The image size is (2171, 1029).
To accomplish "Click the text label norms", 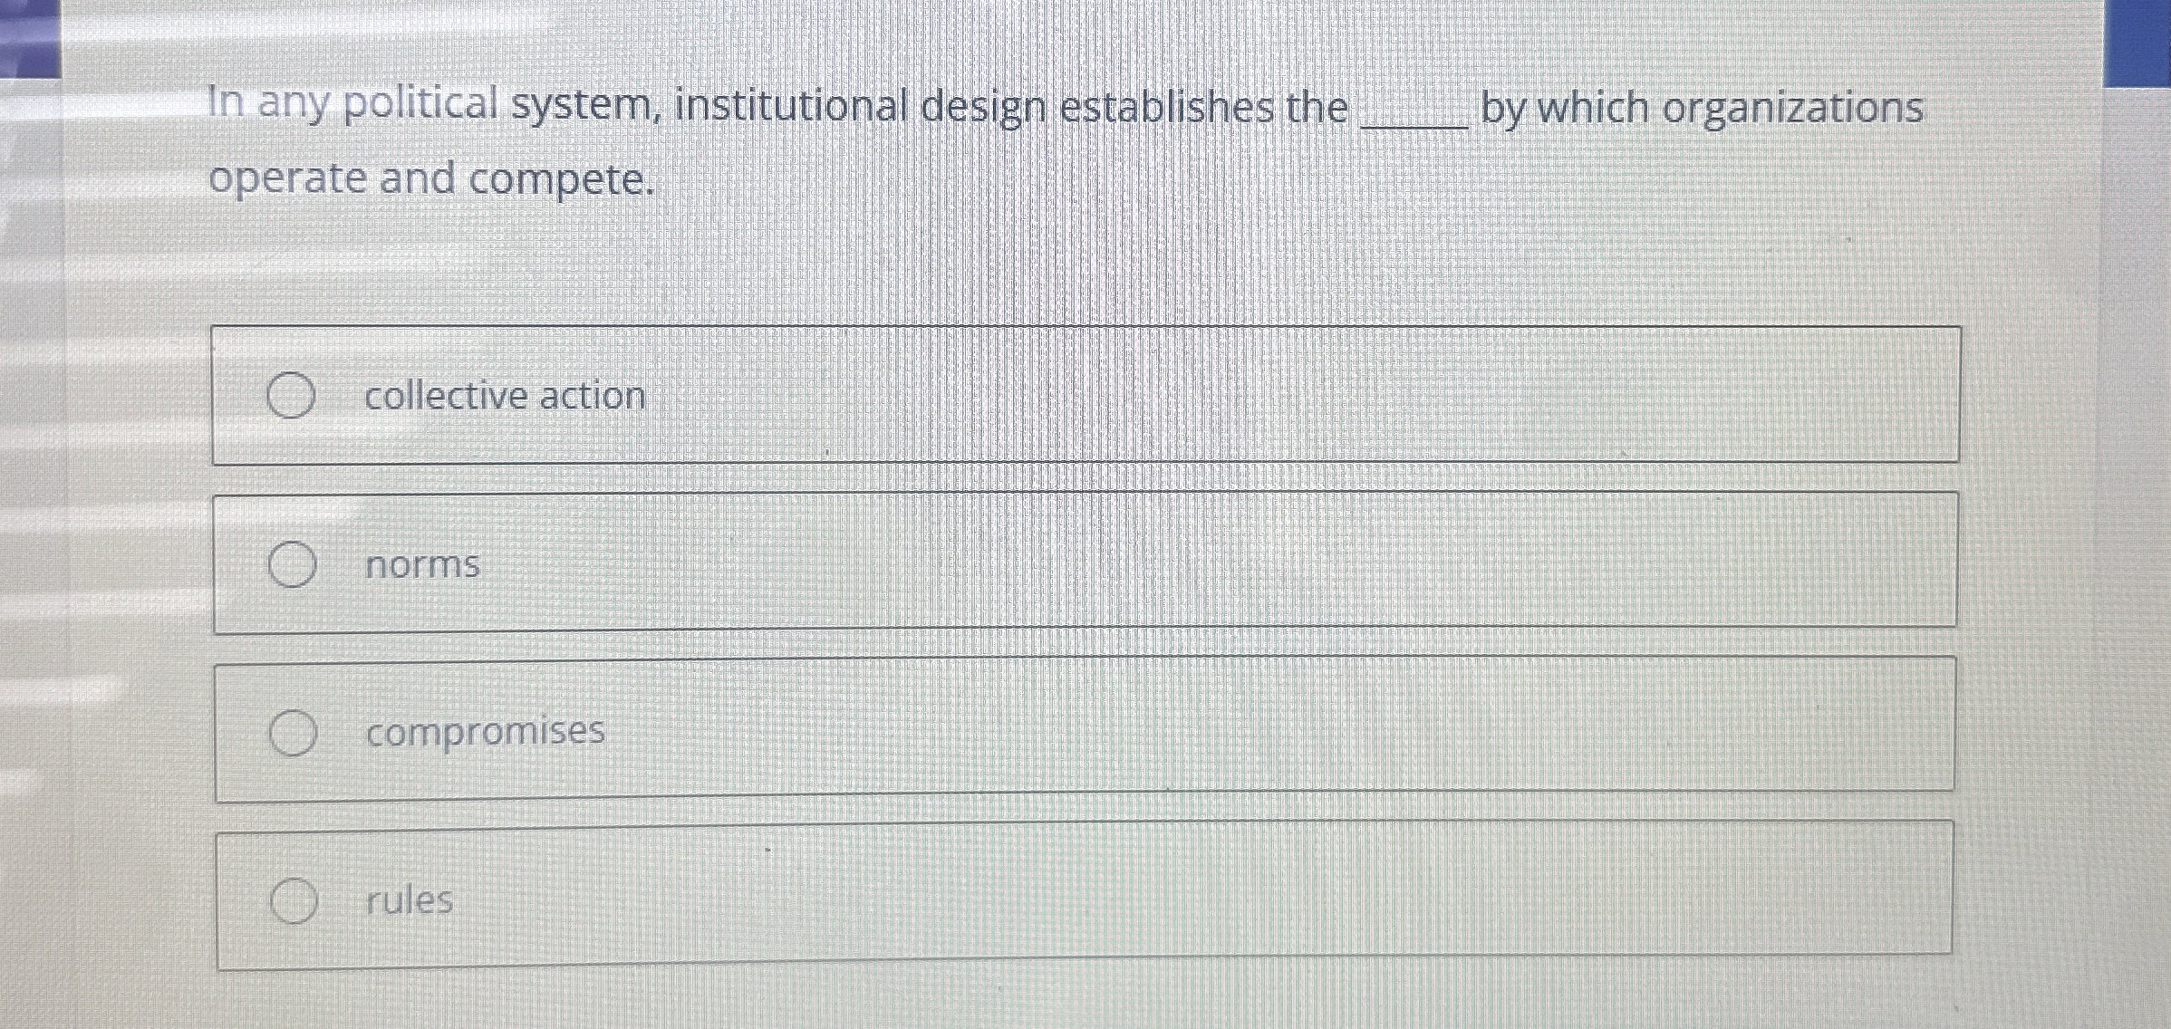I will click(x=421, y=563).
